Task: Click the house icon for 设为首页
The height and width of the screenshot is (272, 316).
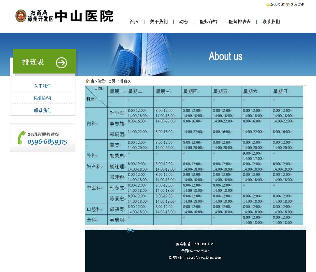Action: [x=287, y=5]
